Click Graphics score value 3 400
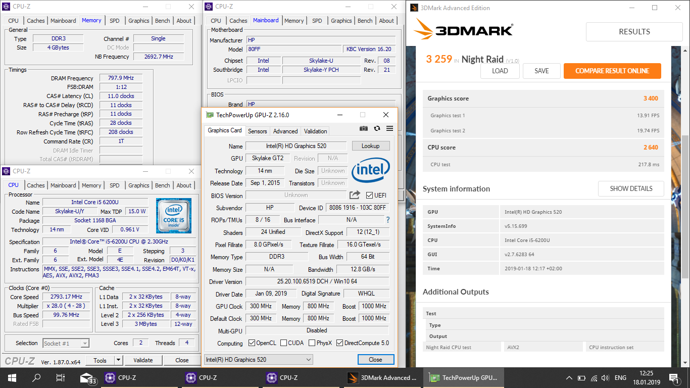The width and height of the screenshot is (690, 388). (651, 99)
